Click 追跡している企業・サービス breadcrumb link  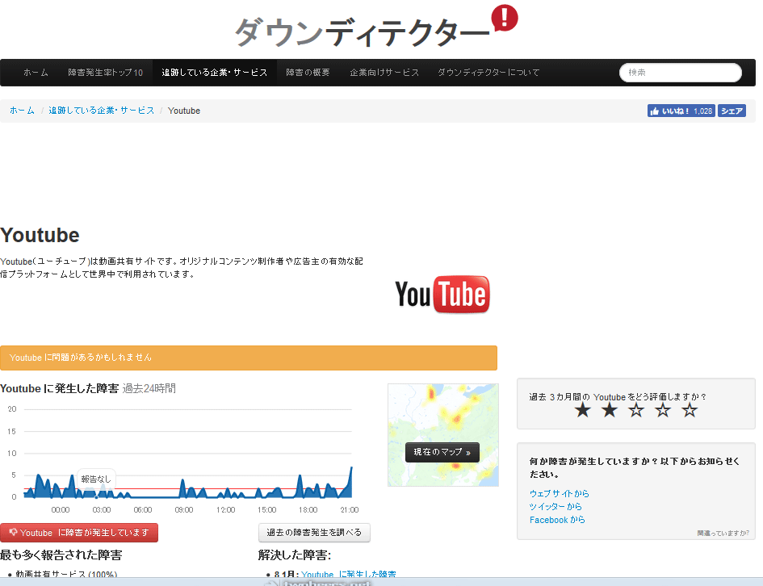coord(101,111)
